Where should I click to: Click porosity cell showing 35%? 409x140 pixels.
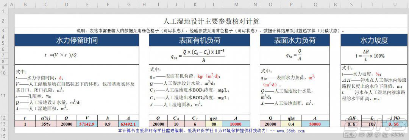coord(46,124)
